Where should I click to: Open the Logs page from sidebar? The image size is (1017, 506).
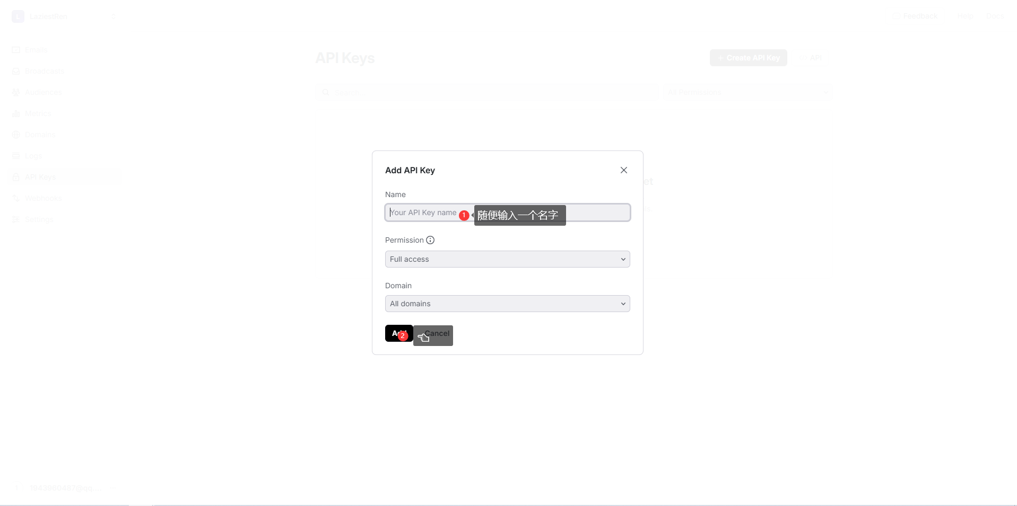[x=33, y=156]
